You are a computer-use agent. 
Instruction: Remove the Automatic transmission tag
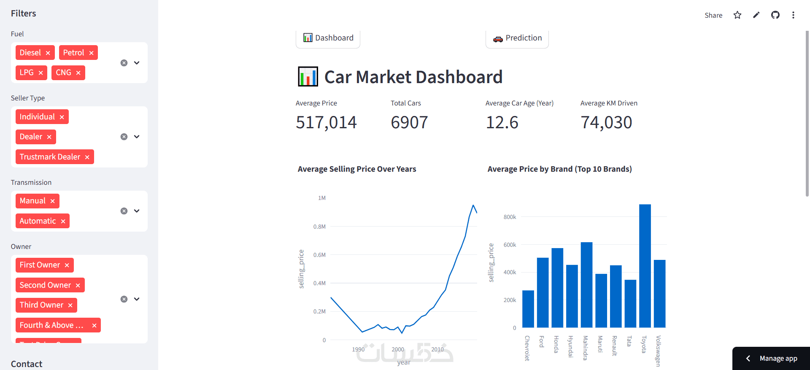(63, 221)
